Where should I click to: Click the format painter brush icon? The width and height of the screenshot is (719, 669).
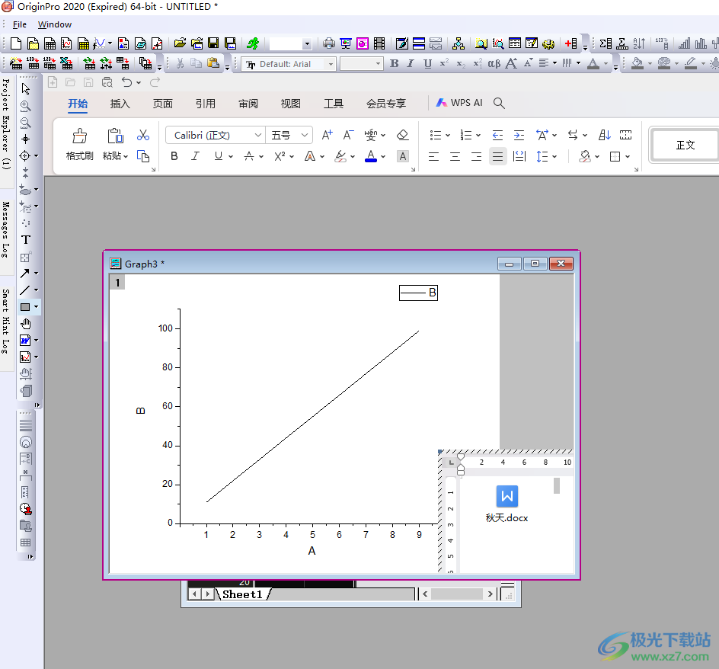(79, 136)
